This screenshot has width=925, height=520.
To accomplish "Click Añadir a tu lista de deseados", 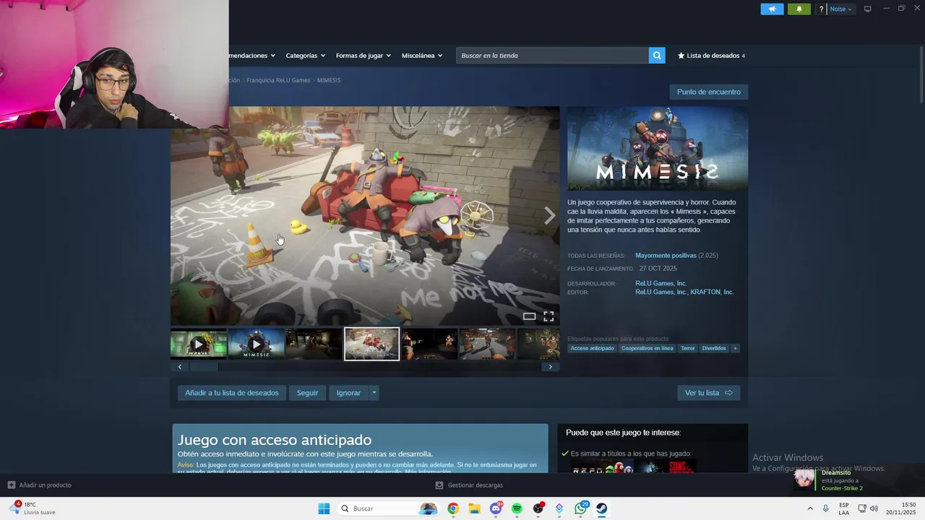I will tap(231, 393).
